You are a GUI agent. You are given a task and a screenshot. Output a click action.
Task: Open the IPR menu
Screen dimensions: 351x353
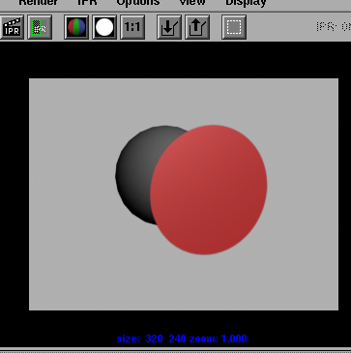(87, 3)
